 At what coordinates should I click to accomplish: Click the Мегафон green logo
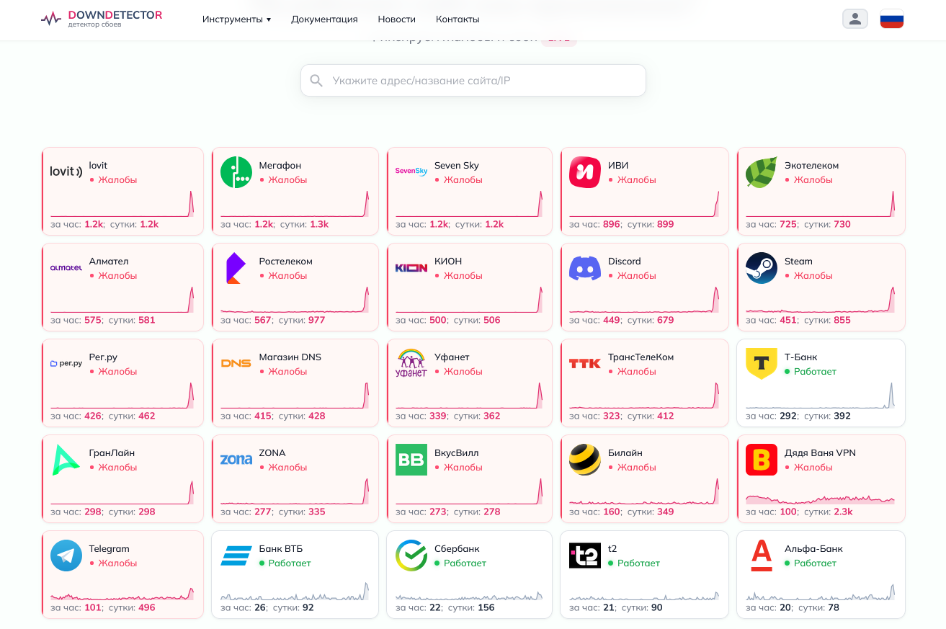click(236, 172)
